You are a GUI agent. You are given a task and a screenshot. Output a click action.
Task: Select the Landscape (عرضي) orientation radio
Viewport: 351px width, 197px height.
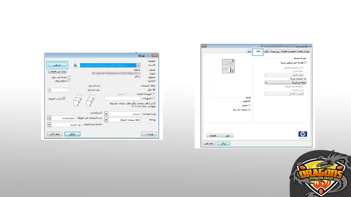(x=249, y=105)
